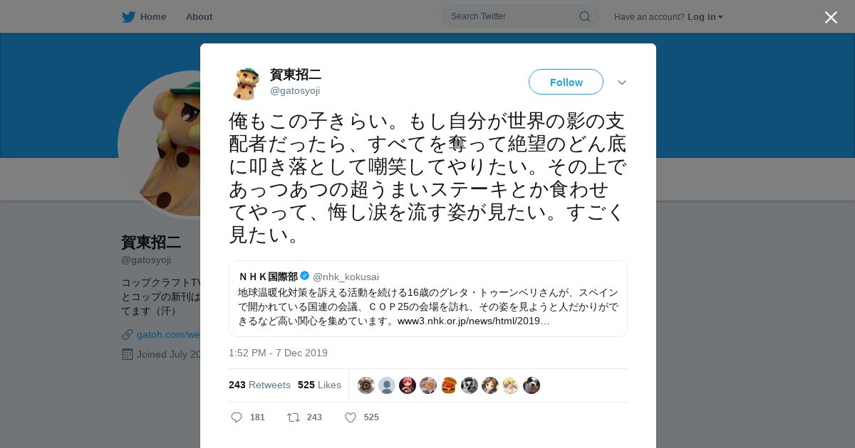
Task: Open the About menu item
Action: pyautogui.click(x=199, y=16)
